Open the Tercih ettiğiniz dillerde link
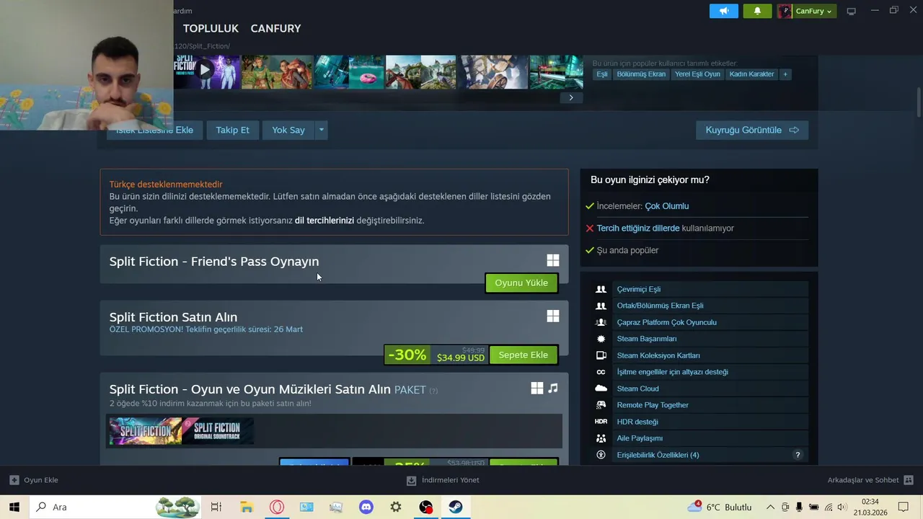The image size is (923, 519). pos(638,228)
